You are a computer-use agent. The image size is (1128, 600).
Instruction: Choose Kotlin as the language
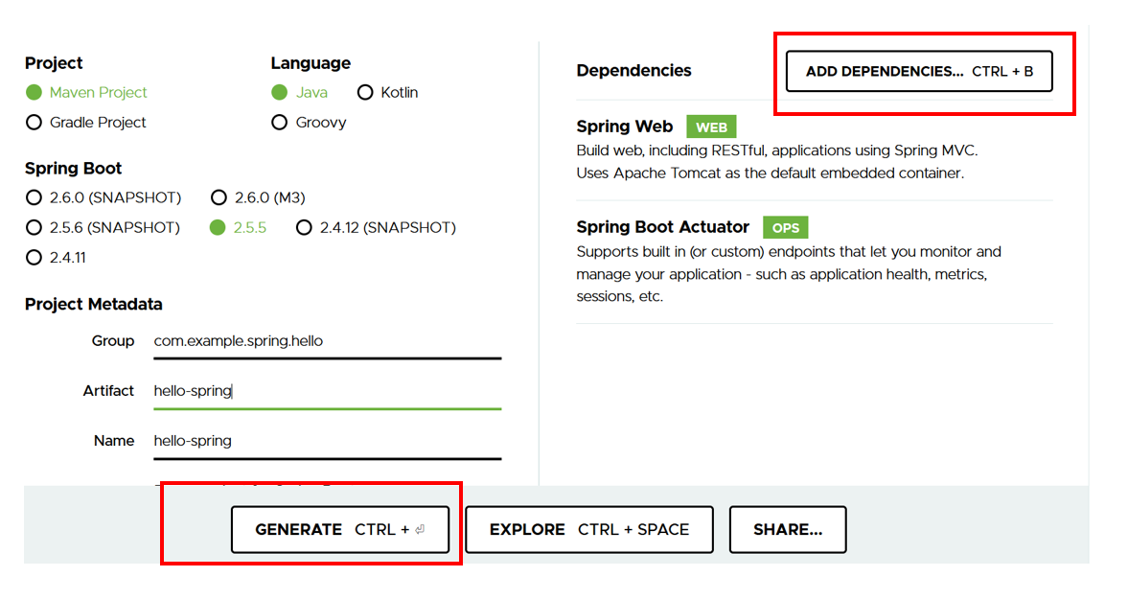click(365, 92)
